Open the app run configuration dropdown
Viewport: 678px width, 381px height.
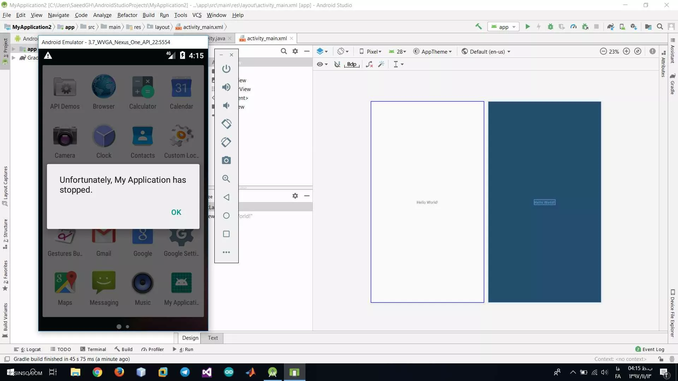pos(504,27)
